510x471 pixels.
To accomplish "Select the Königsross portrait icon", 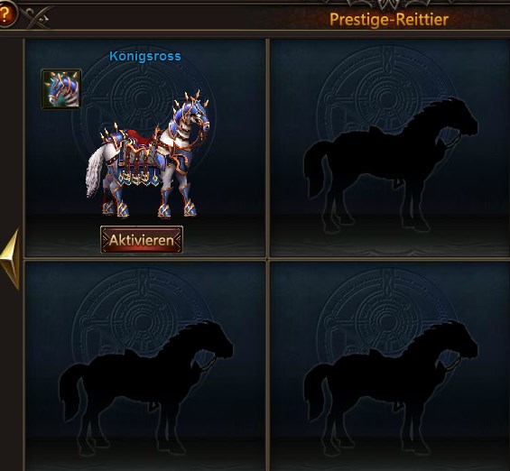I will [x=61, y=88].
